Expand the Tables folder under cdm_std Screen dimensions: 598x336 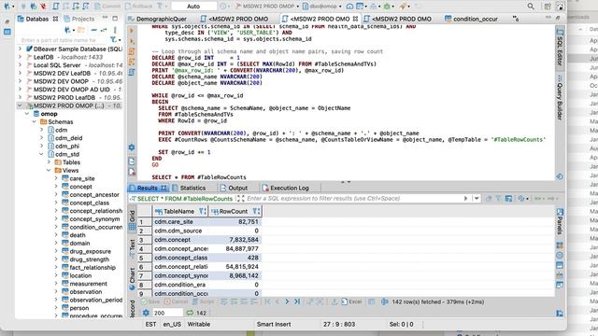coord(49,162)
